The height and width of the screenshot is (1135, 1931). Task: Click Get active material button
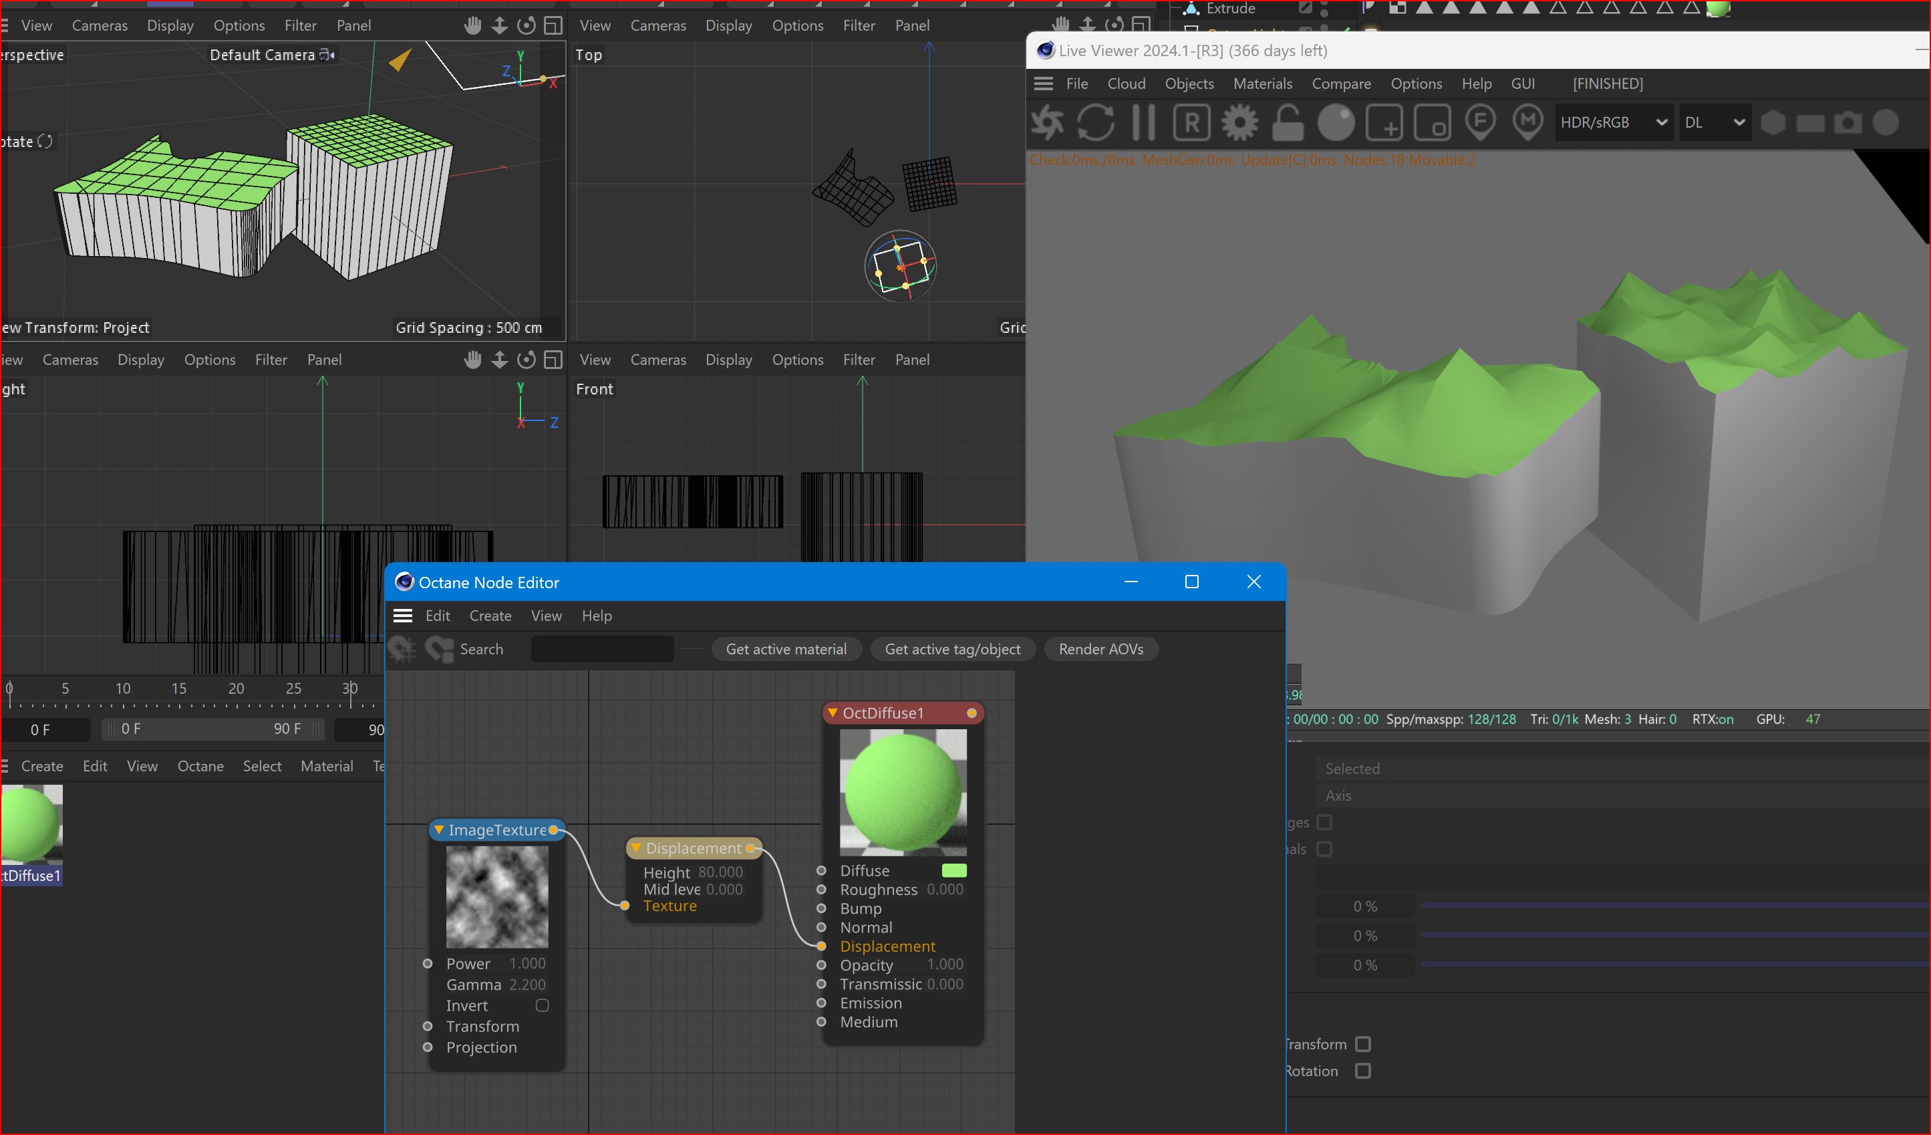click(785, 649)
